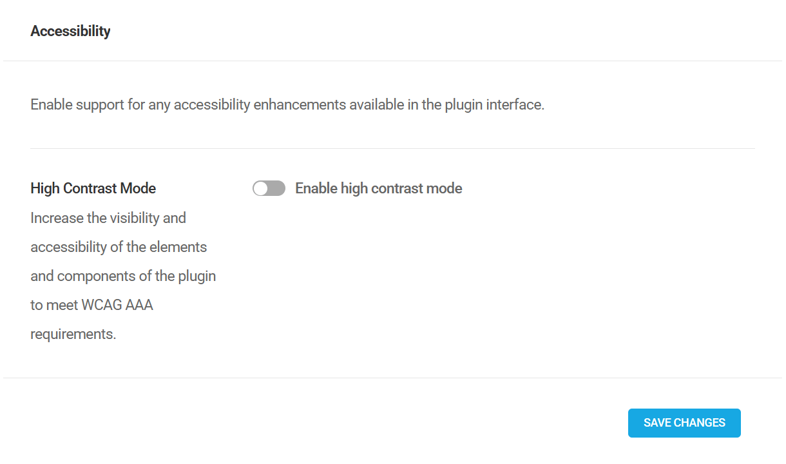Click the accessibility enhancements description sentence

[287, 104]
